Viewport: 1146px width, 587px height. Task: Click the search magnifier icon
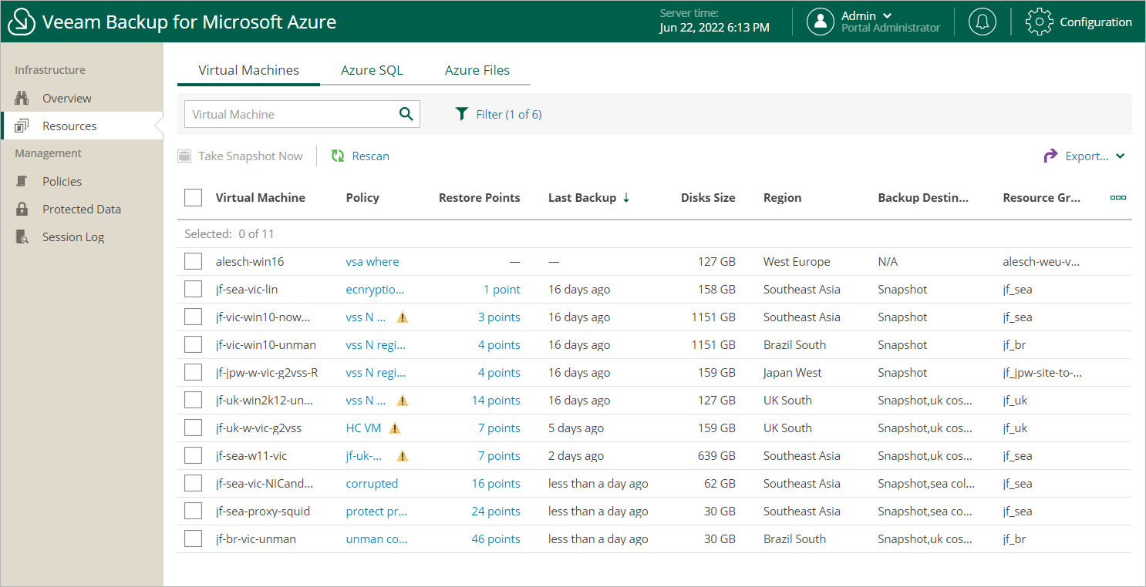[x=406, y=114]
